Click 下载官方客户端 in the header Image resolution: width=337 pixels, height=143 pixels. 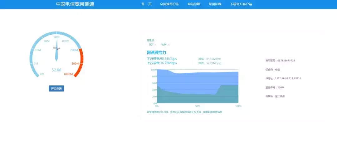pos(241,4)
